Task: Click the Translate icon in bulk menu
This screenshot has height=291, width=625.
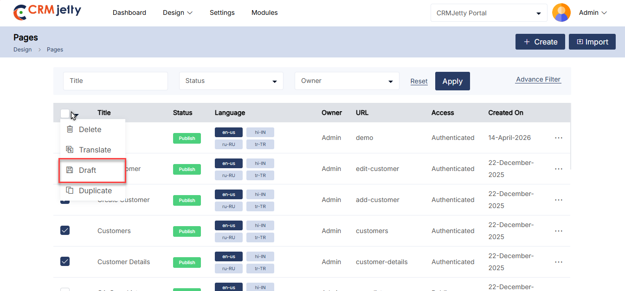Action: [70, 150]
